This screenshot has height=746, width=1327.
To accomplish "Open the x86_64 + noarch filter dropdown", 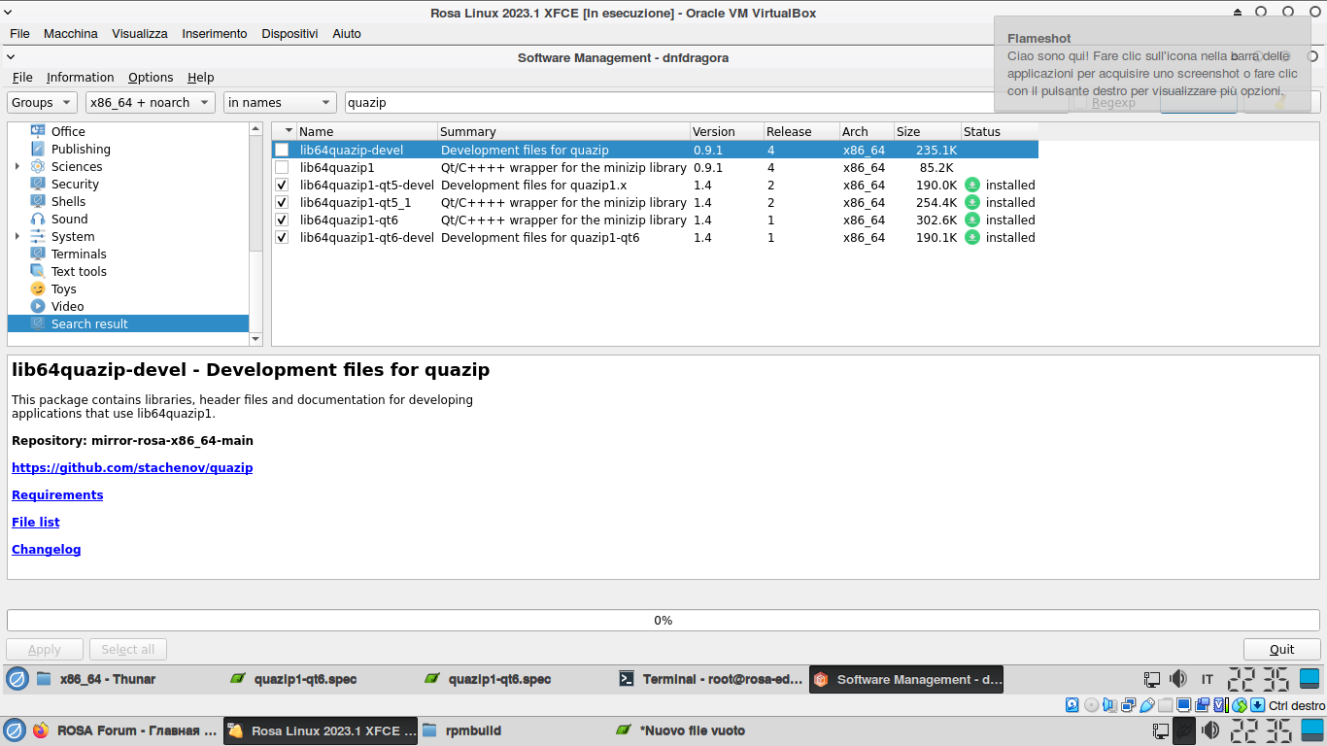I will pos(151,102).
